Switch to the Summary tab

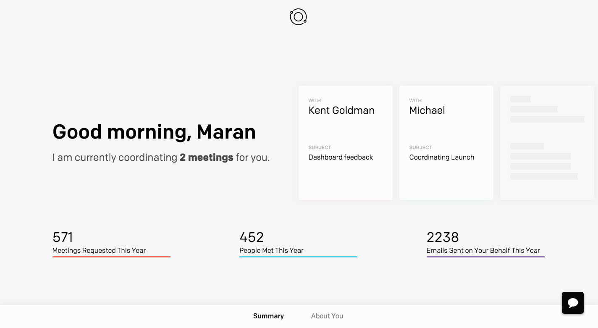tap(268, 316)
